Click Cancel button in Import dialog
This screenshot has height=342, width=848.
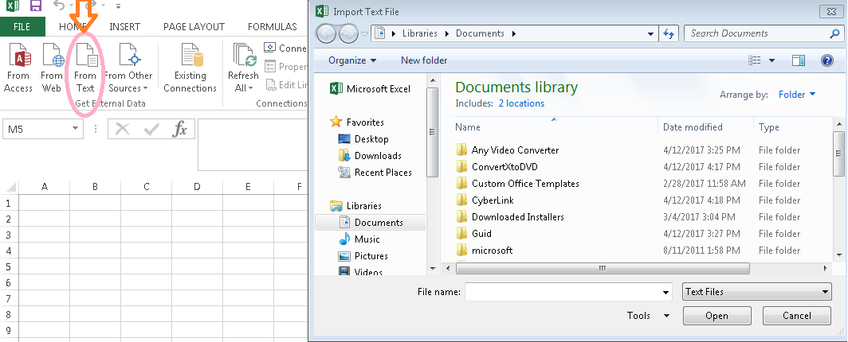point(797,316)
